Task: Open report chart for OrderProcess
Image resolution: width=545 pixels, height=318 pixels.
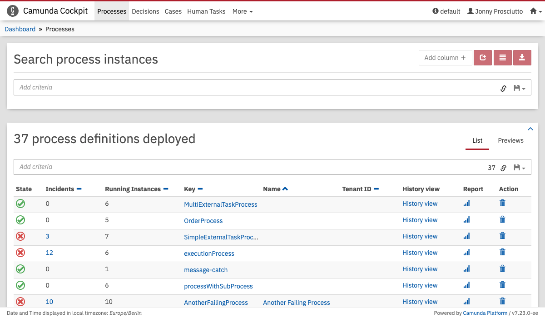Action: pos(466,220)
